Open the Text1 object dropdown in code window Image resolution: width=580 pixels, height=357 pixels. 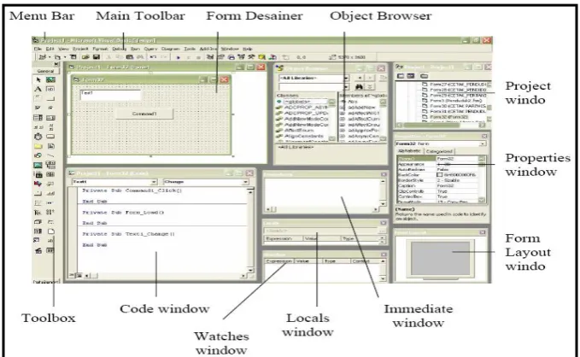[x=155, y=182]
